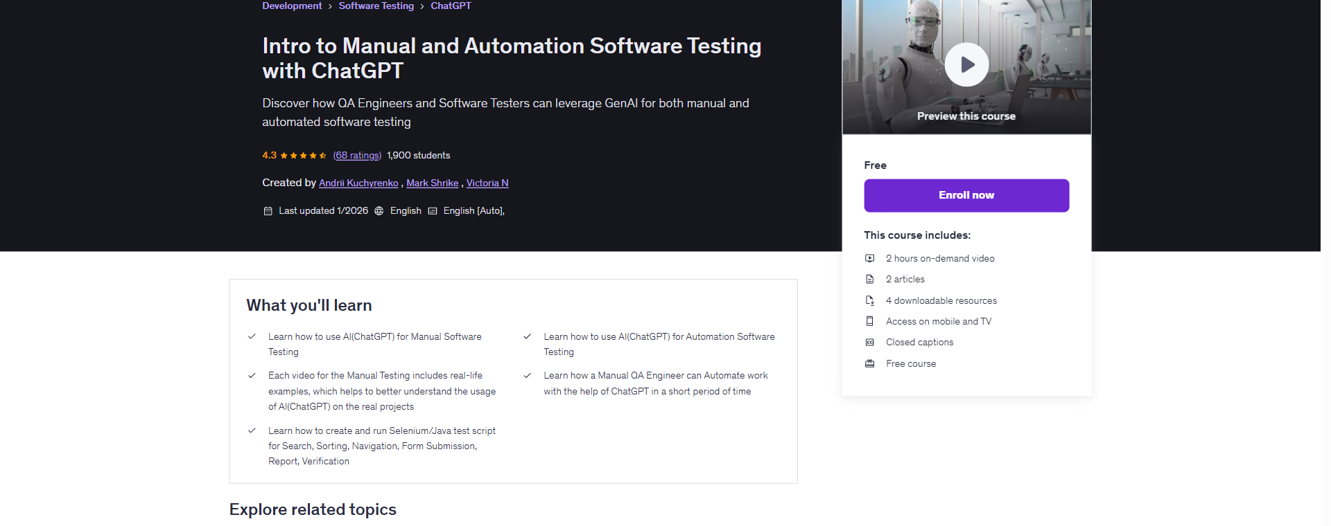1331x526 pixels.
Task: Click 'Free course' text
Action: click(911, 363)
